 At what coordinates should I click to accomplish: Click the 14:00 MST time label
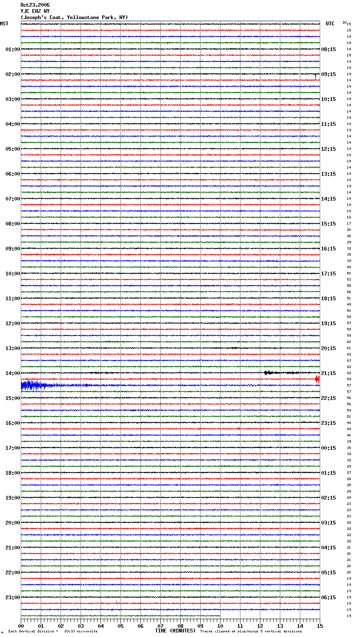pyautogui.click(x=13, y=373)
